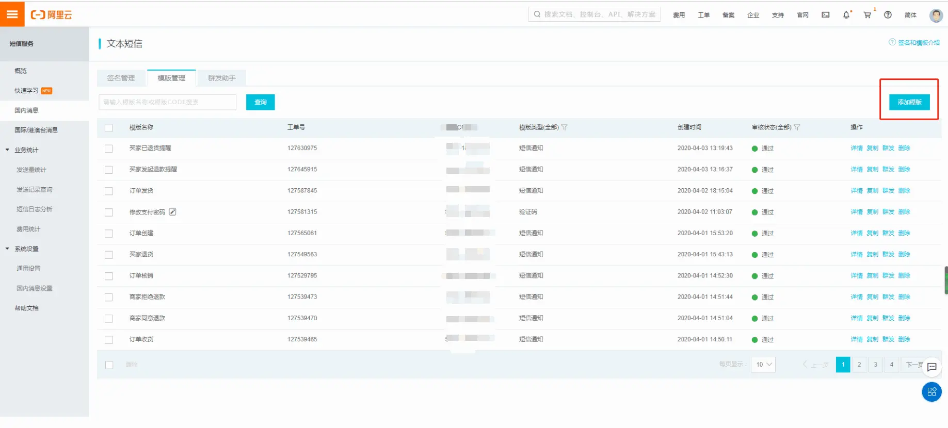
Task: Open the Cloud Shell terminal icon
Action: [x=826, y=15]
